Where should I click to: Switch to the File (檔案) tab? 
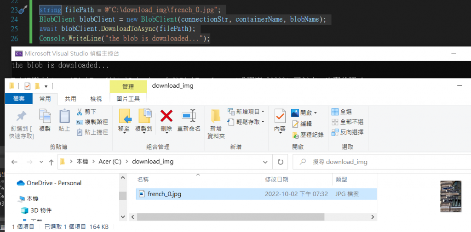(x=19, y=98)
